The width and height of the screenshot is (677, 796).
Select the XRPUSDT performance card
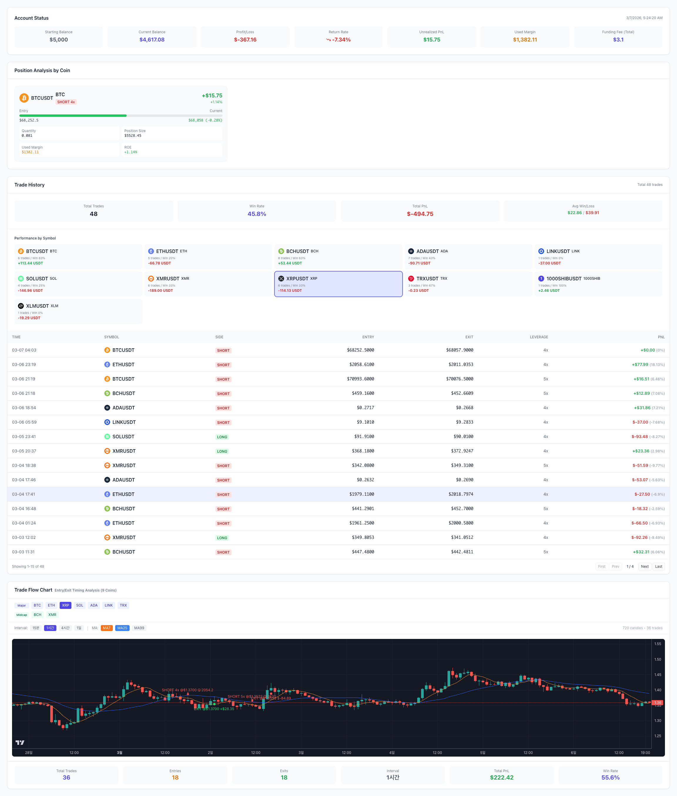338,284
